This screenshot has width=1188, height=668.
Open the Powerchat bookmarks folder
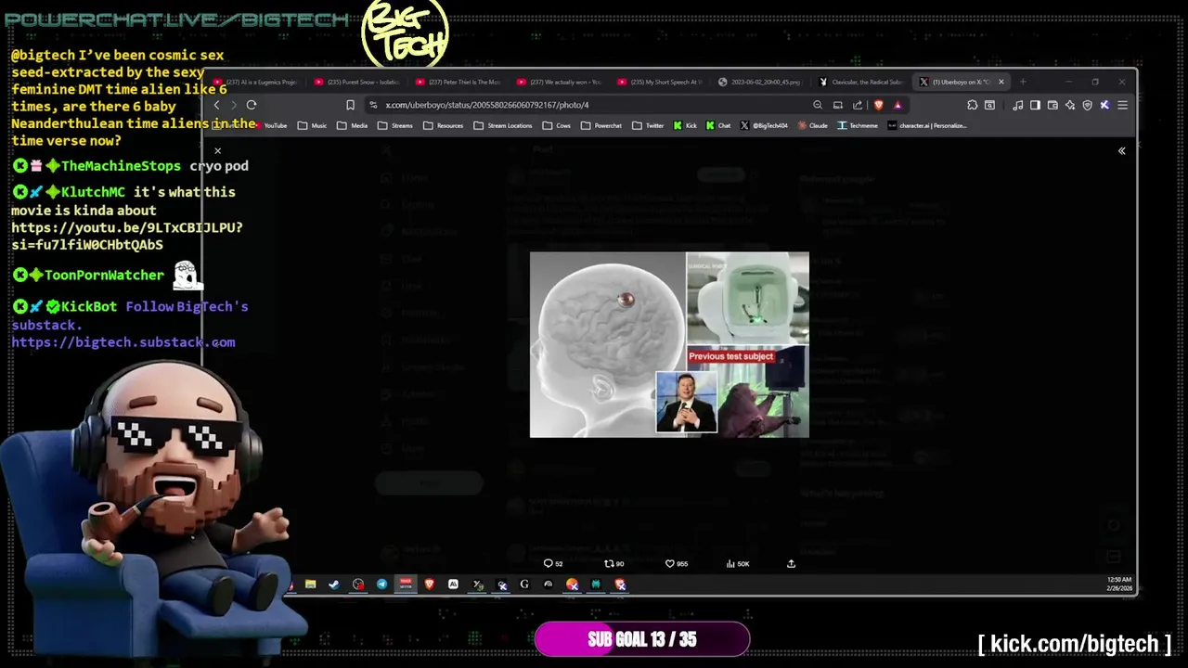point(602,125)
